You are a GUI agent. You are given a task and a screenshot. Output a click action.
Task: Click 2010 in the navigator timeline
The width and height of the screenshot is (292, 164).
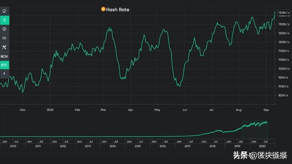pos(13,146)
